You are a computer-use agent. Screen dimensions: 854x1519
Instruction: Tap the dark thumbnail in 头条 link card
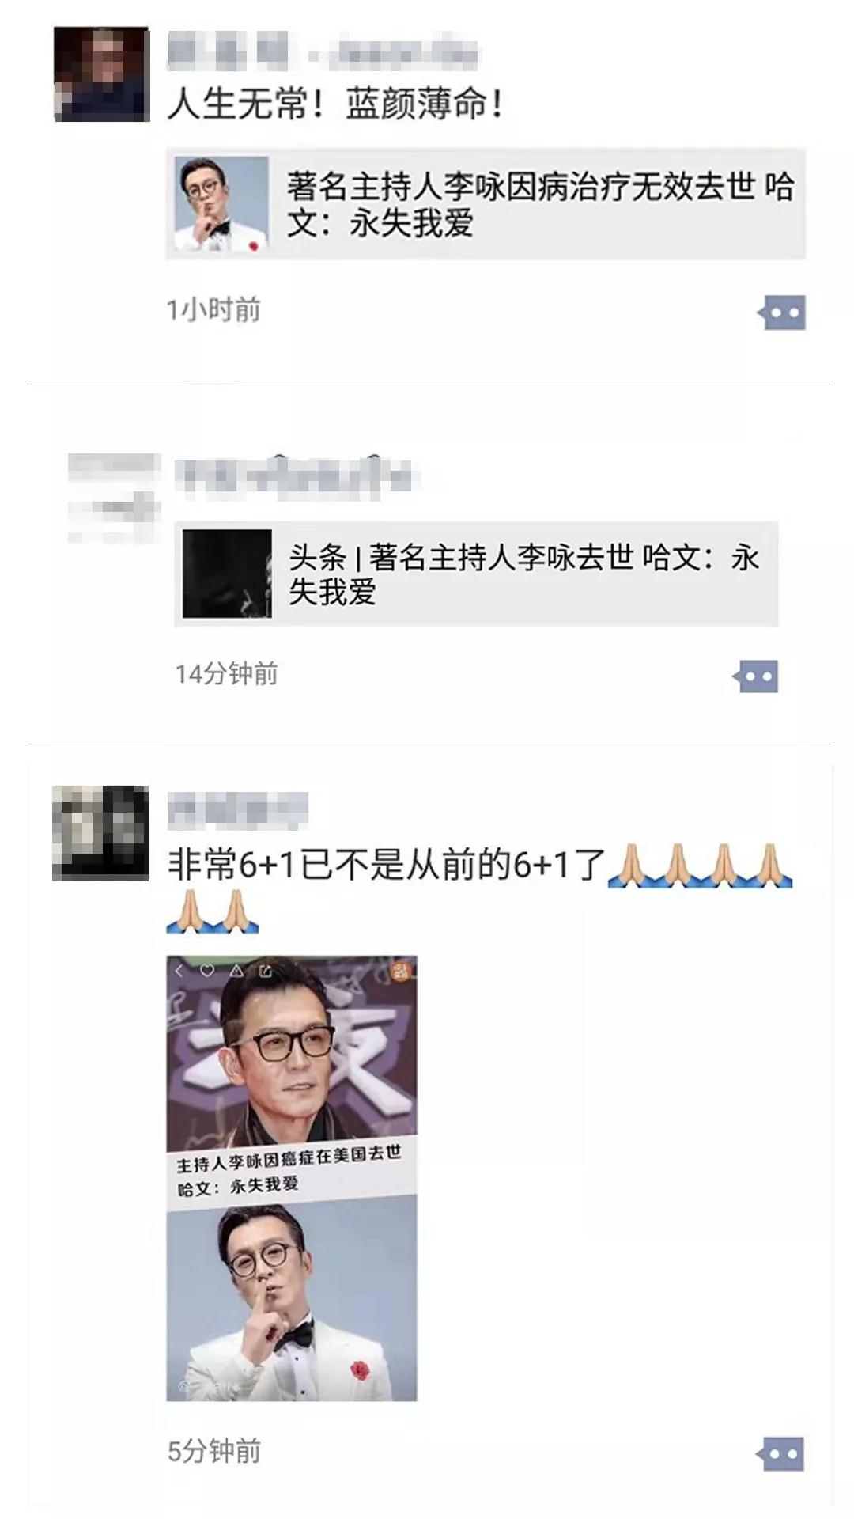tap(227, 574)
